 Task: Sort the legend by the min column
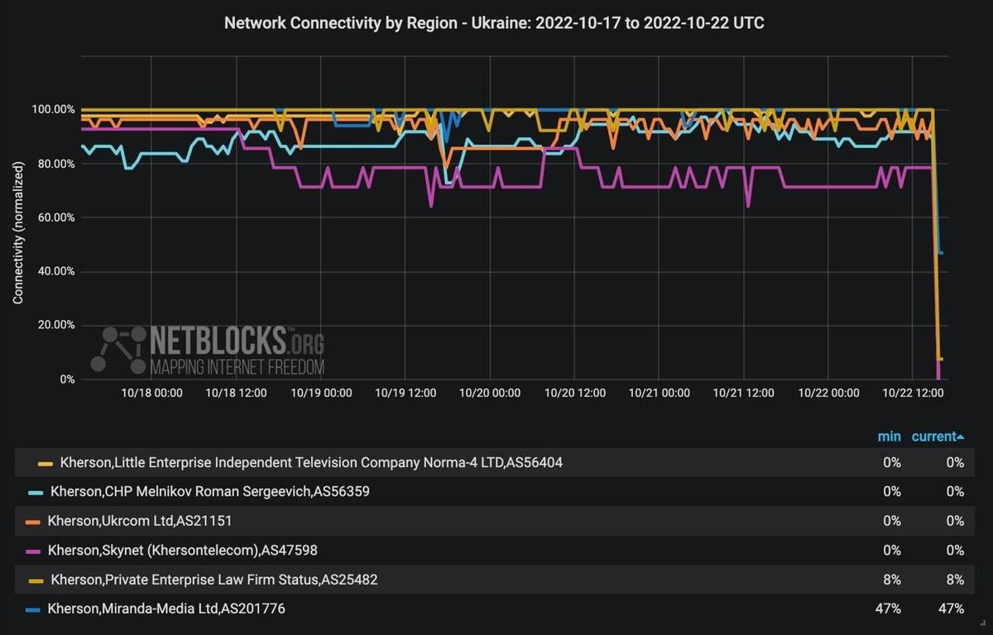point(889,436)
